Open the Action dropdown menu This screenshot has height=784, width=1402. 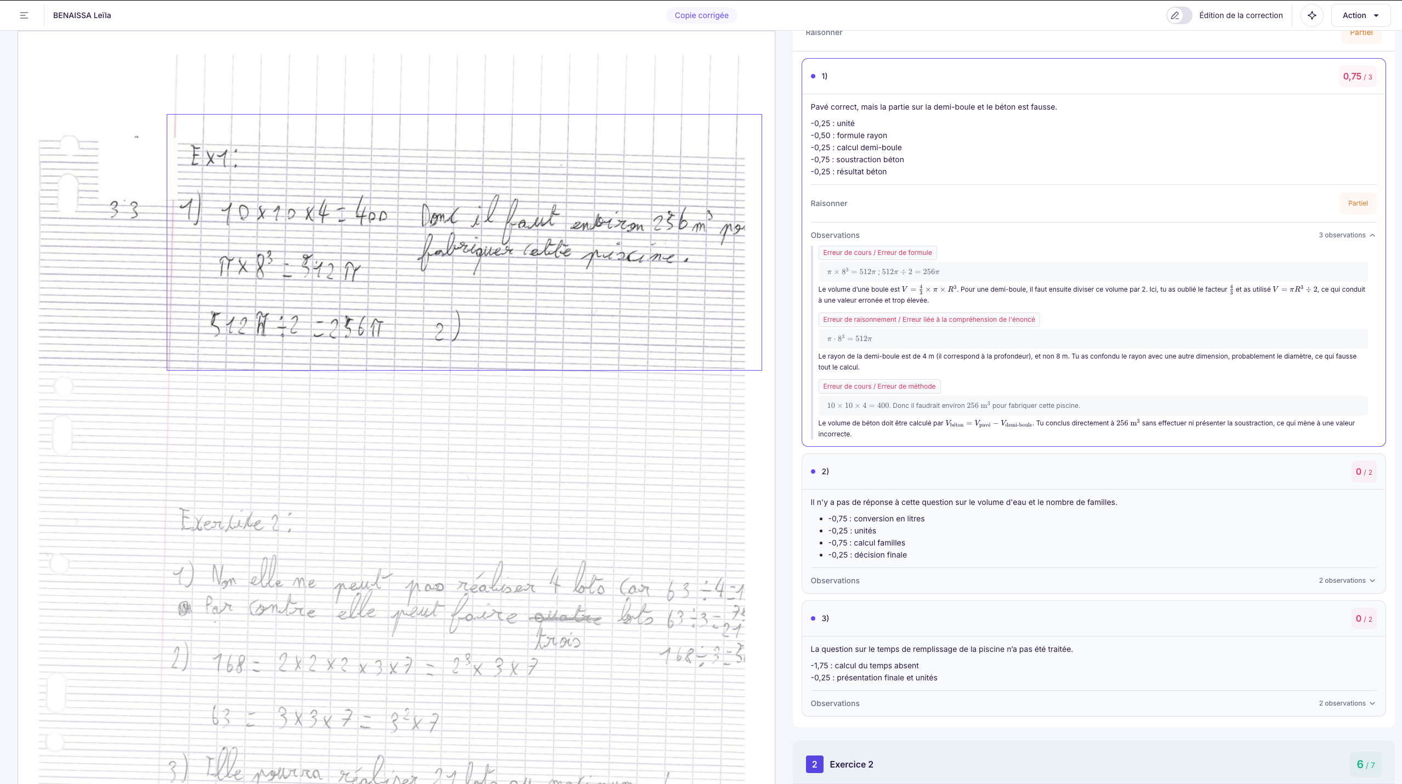1360,15
